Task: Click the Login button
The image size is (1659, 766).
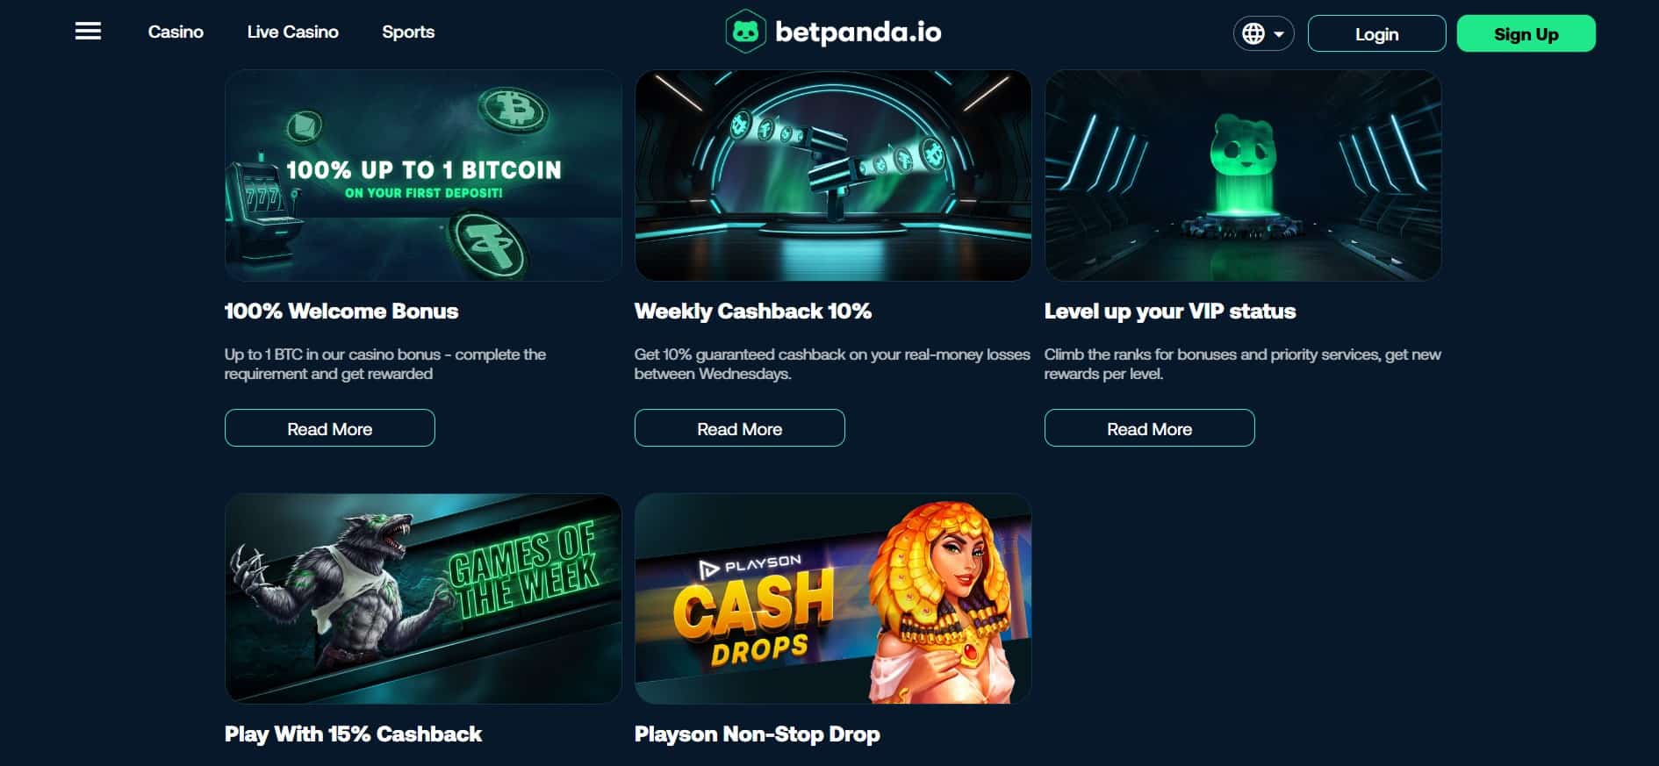Action: click(1376, 33)
